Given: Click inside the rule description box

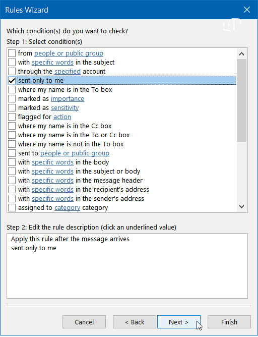Looking at the screenshot, I should (127, 266).
